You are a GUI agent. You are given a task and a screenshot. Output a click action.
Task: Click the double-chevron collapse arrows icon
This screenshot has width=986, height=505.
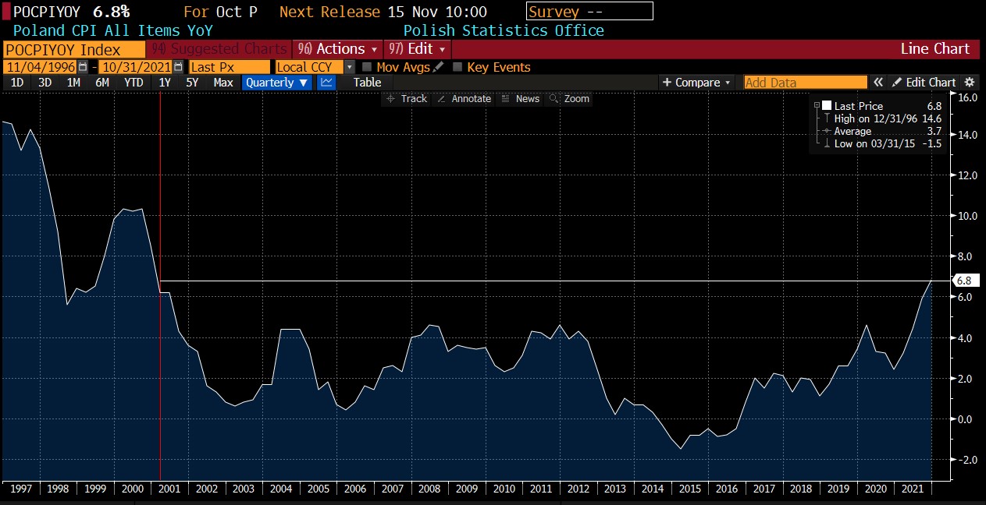tap(878, 83)
